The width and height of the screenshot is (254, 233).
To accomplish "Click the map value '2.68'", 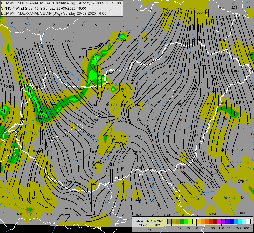I will coord(65,136).
